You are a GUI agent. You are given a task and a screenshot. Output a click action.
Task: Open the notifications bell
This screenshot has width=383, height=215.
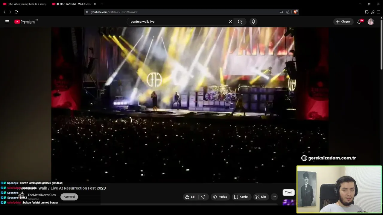(x=359, y=21)
